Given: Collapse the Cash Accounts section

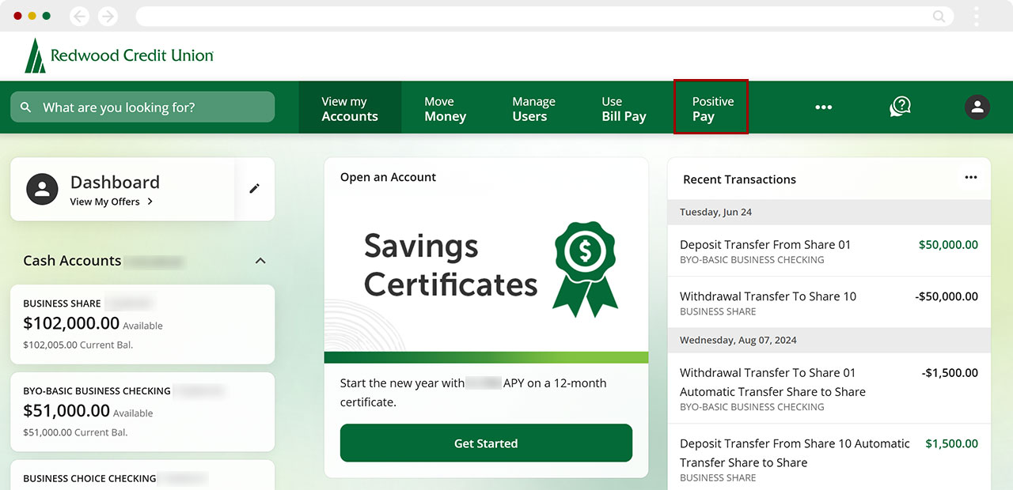Looking at the screenshot, I should (x=260, y=261).
